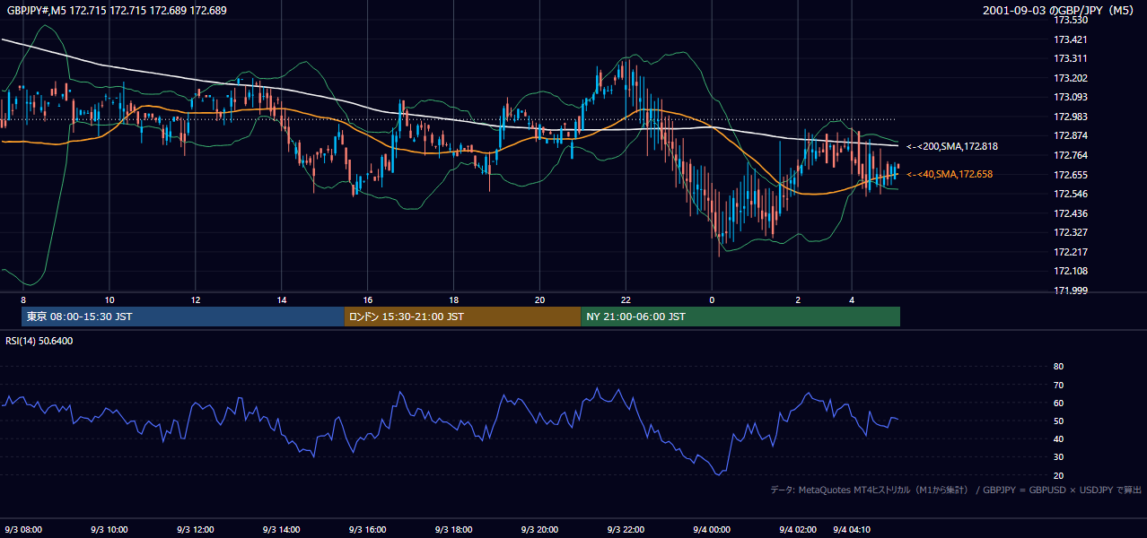Click price level 173.311 on axis
Image resolution: width=1147 pixels, height=538 pixels.
click(x=1070, y=58)
